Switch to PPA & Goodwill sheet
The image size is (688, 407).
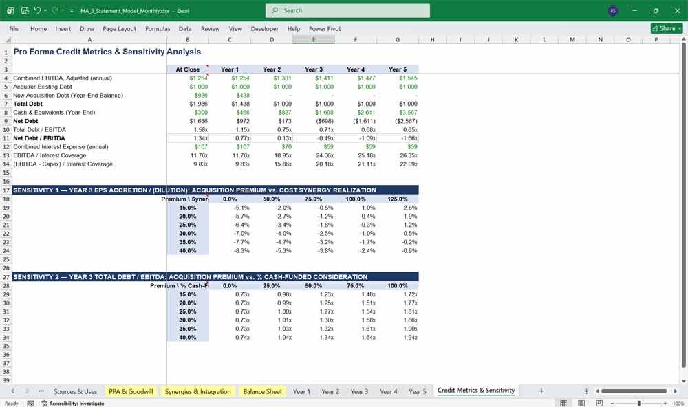pos(131,391)
